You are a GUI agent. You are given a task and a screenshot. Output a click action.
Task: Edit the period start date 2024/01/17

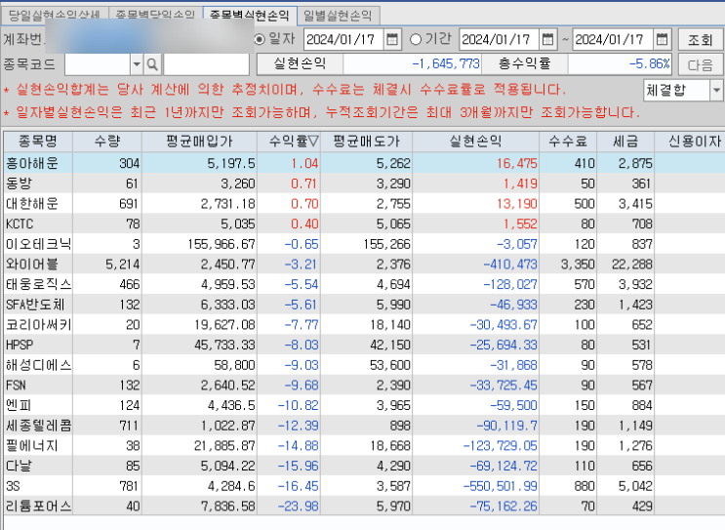(x=499, y=39)
